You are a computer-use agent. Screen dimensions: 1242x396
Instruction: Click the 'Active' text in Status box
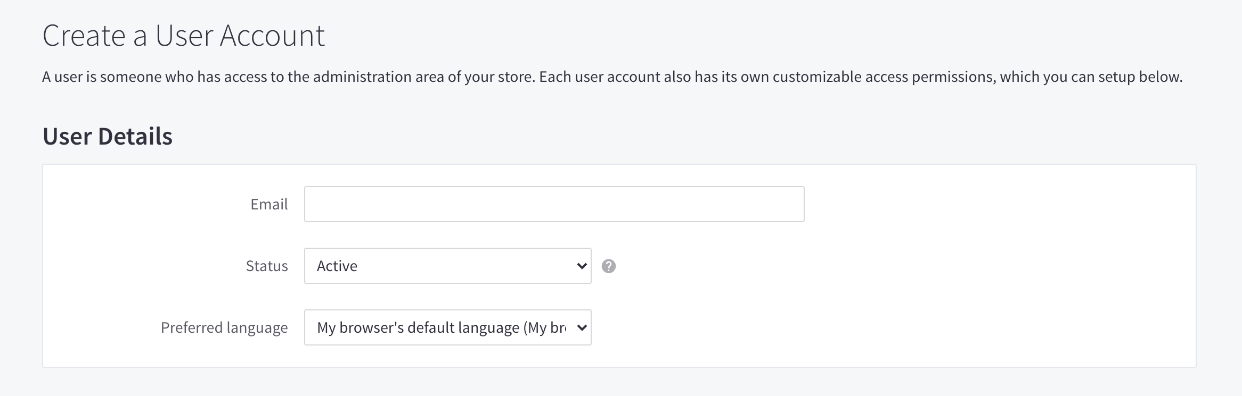coord(337,266)
